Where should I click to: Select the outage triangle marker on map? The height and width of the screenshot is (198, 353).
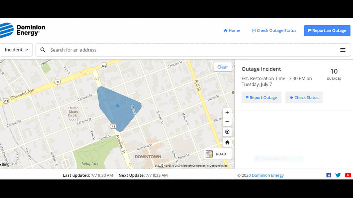118,105
